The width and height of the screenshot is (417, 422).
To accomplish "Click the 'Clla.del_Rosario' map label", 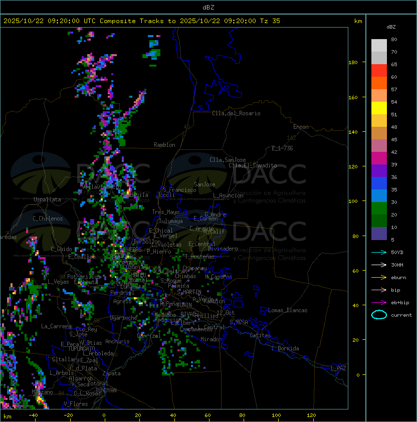I will click(x=236, y=113).
